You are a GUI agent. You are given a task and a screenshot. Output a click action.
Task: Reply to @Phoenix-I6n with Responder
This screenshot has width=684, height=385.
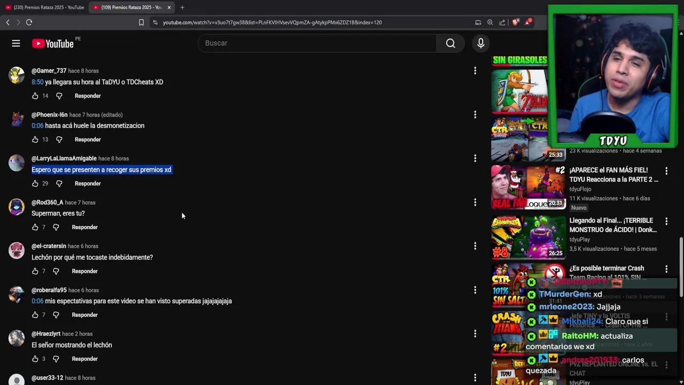pos(88,140)
